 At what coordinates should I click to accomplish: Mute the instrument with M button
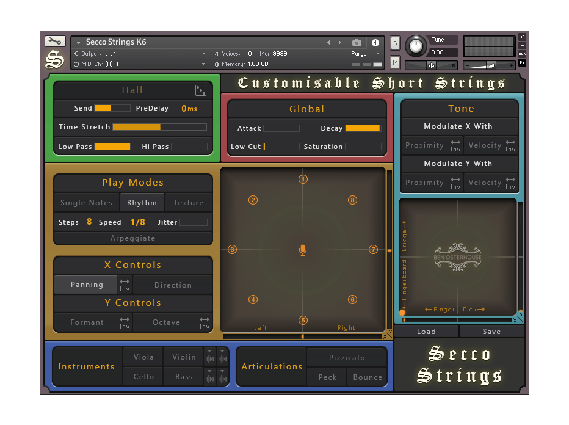click(395, 63)
